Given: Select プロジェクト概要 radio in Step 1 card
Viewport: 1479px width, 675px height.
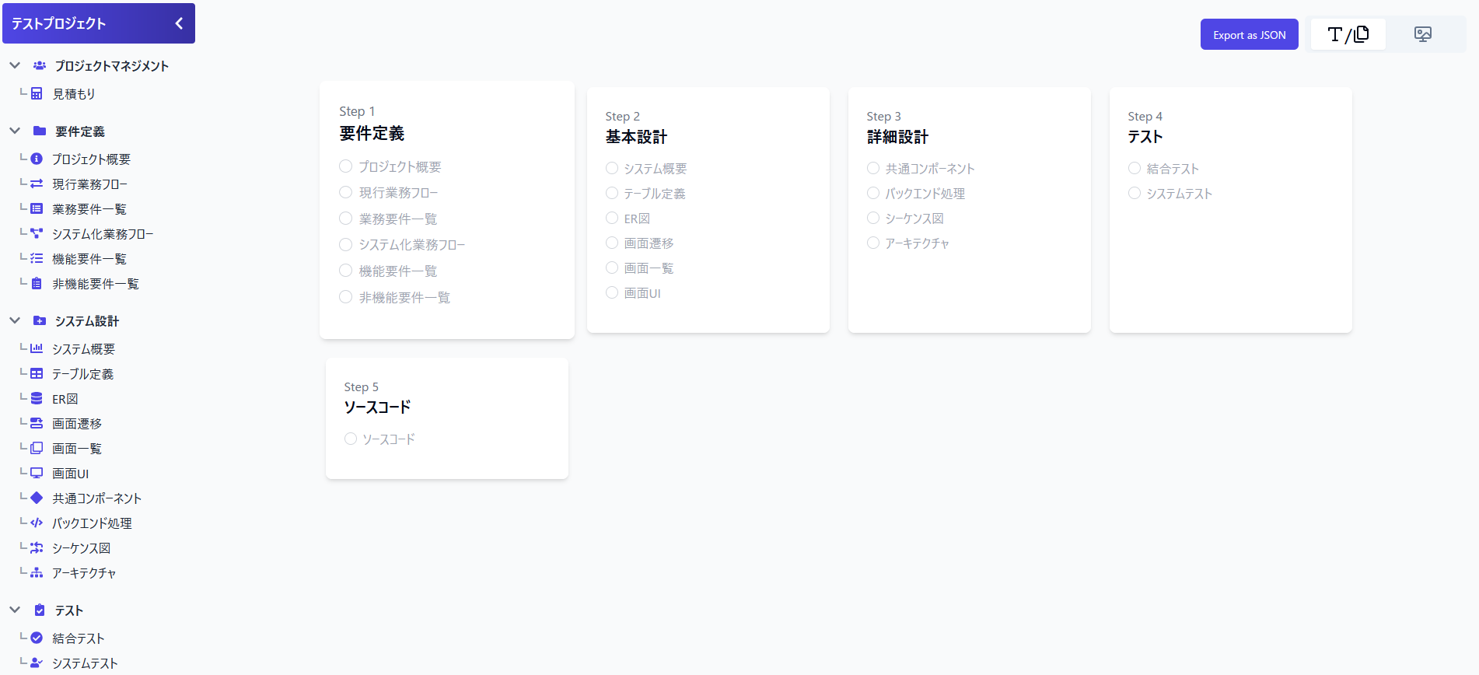Looking at the screenshot, I should click(x=346, y=166).
